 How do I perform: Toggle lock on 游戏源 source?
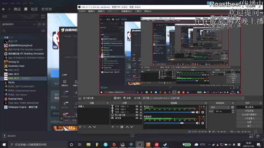[x=141, y=118]
